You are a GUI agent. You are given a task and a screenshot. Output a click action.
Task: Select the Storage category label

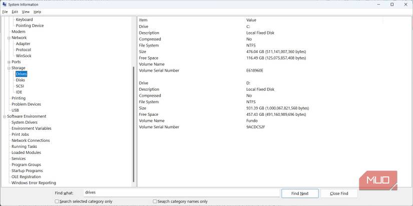[x=19, y=68]
